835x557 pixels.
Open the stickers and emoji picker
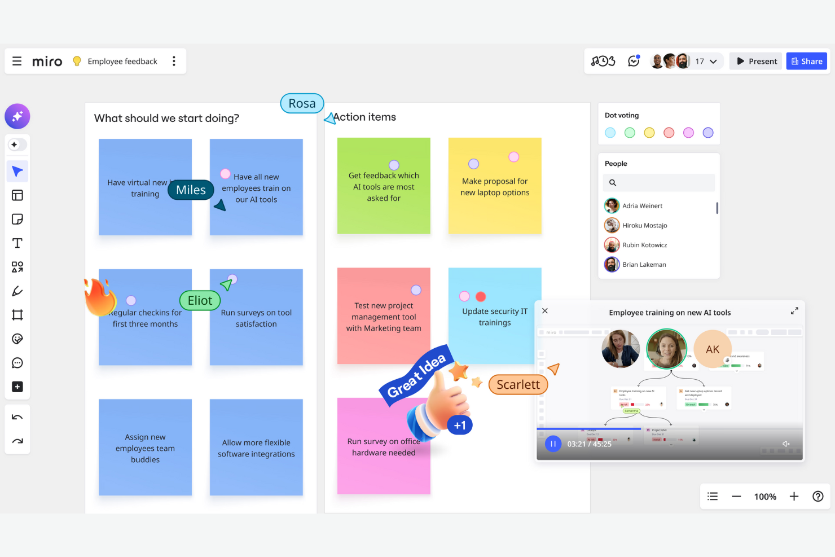[x=17, y=339]
